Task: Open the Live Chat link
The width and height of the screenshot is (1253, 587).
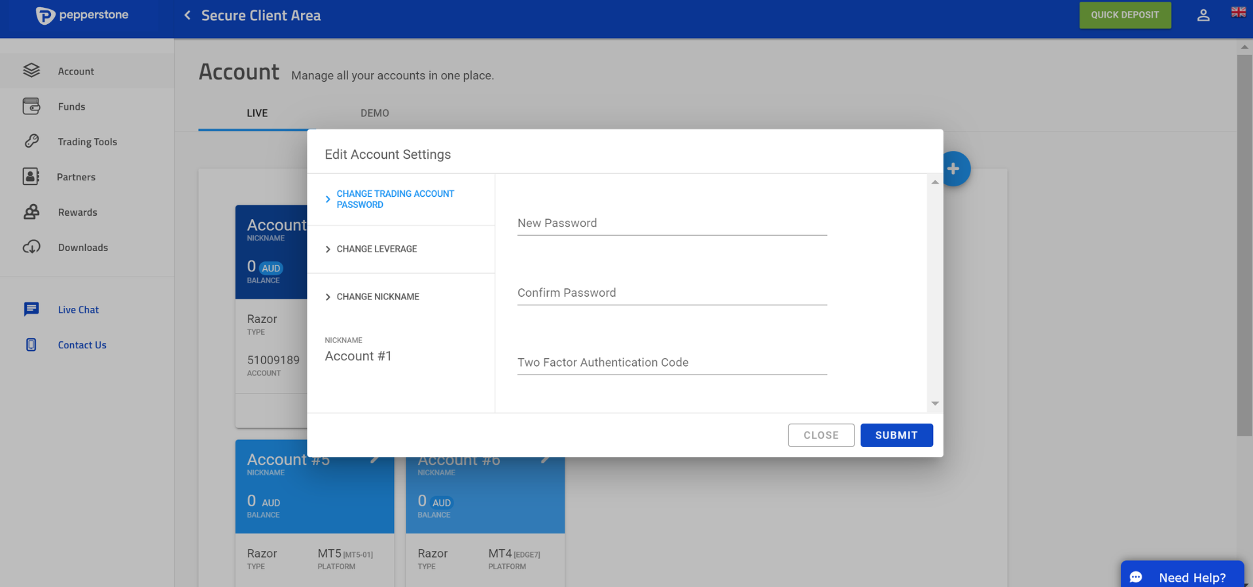Action: coord(78,309)
